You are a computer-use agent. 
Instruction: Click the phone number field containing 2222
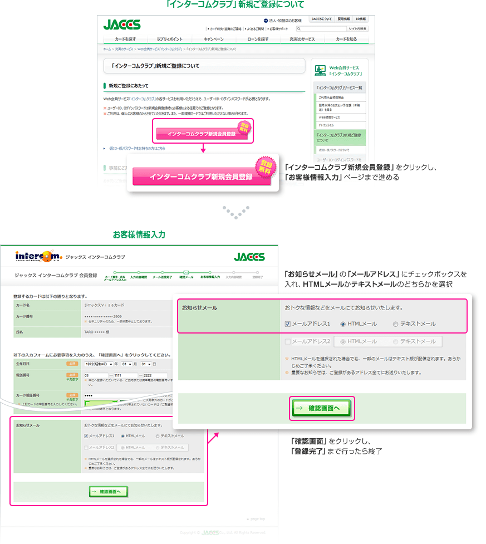tap(155, 375)
